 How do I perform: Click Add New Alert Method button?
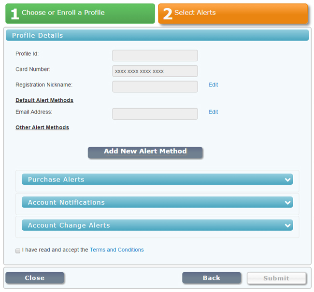[x=145, y=153]
